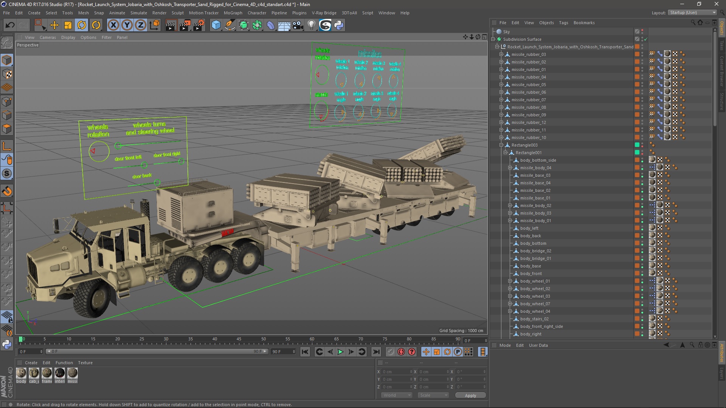Click the Apply button
Image resolution: width=726 pixels, height=408 pixels.
pos(470,395)
